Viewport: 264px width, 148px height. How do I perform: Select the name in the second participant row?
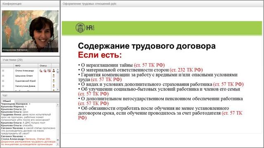tap(24, 76)
